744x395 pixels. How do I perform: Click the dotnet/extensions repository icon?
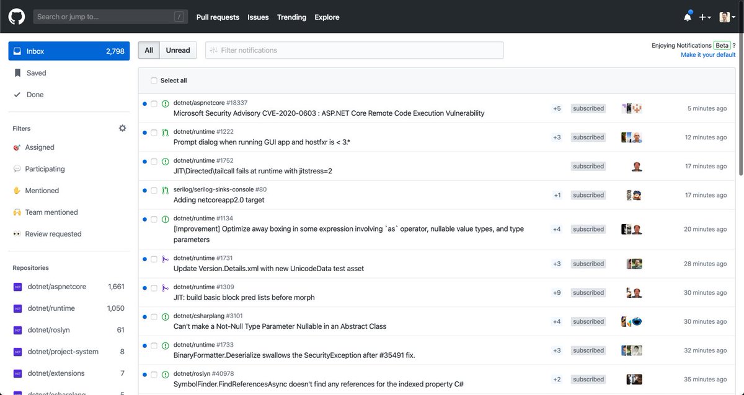click(x=17, y=373)
